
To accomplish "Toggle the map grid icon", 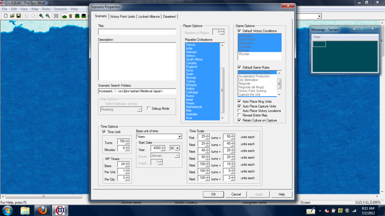I will click(56, 16).
